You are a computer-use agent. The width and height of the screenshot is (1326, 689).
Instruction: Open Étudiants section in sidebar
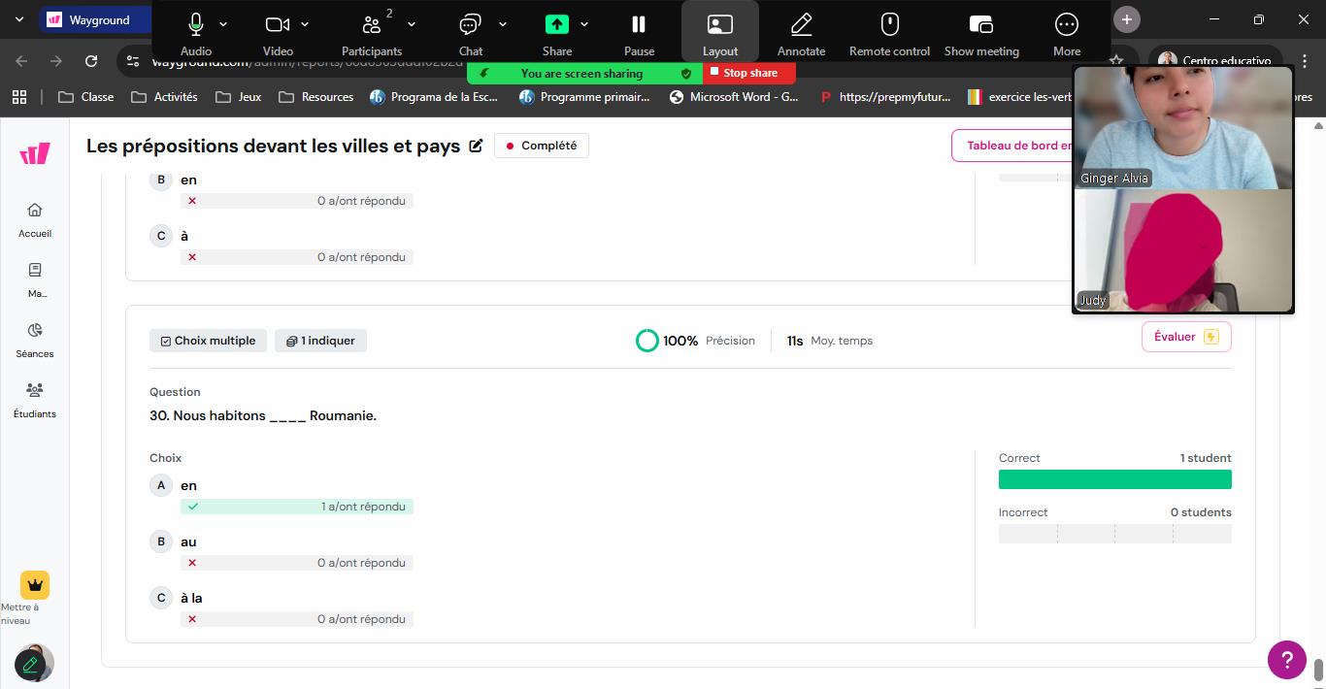point(35,399)
